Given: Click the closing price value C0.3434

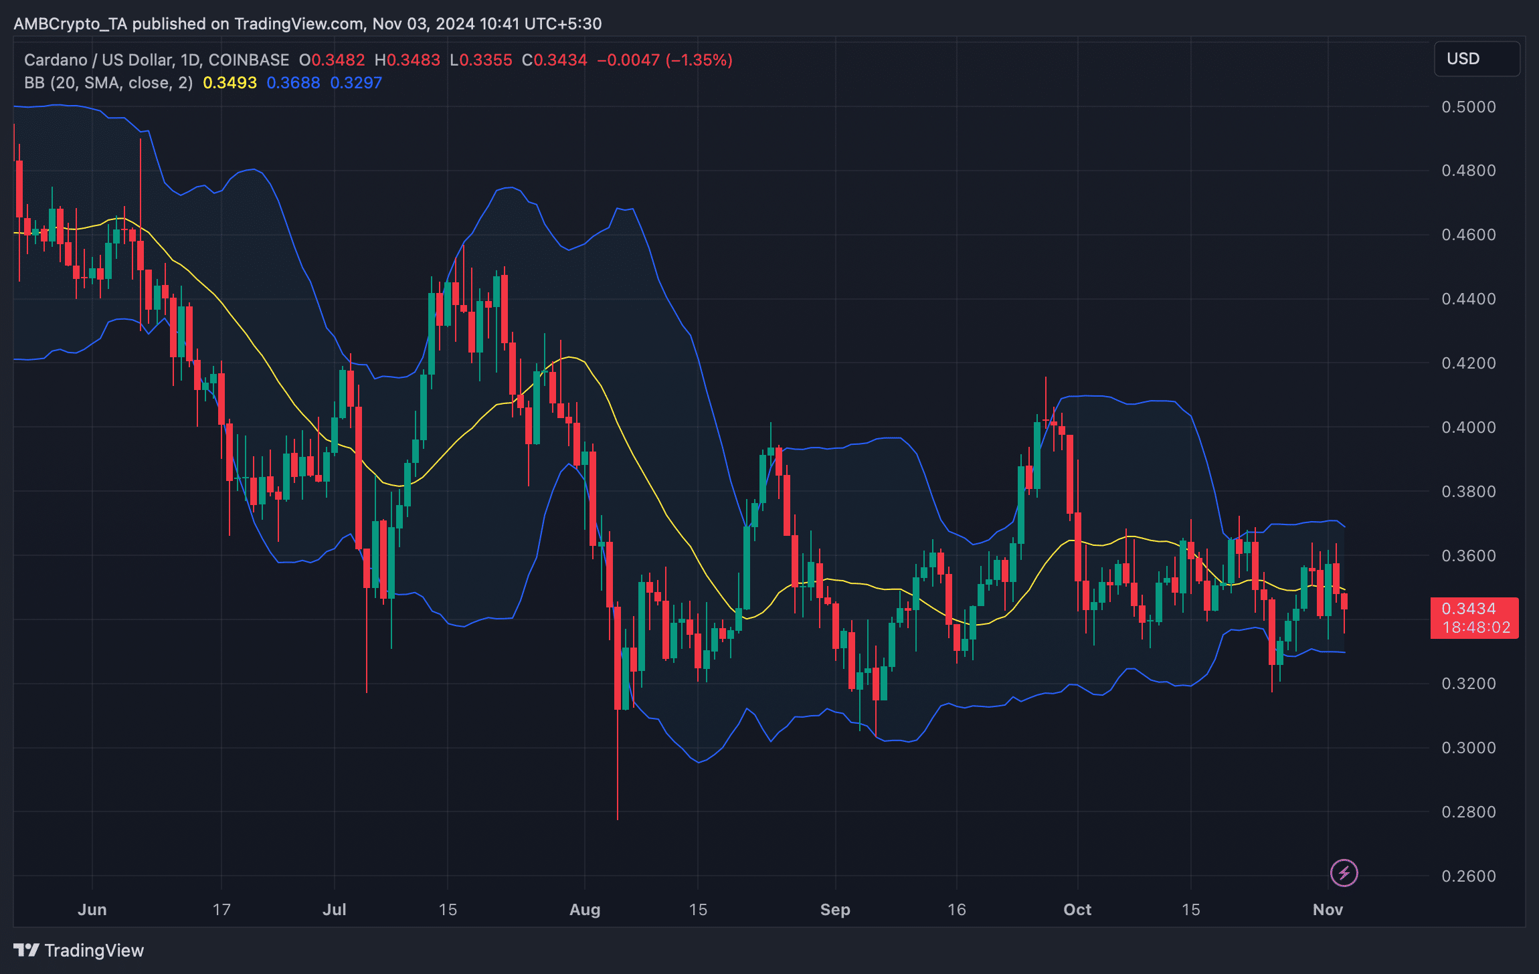Looking at the screenshot, I should tap(555, 60).
